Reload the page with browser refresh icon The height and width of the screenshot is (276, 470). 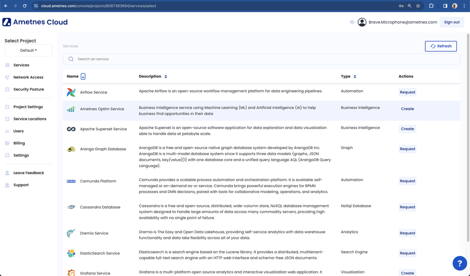[24, 6]
